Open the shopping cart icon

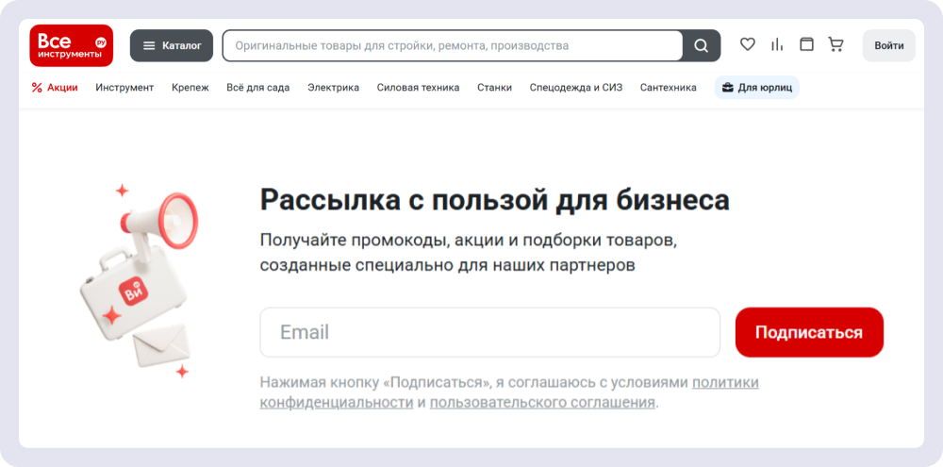(835, 44)
